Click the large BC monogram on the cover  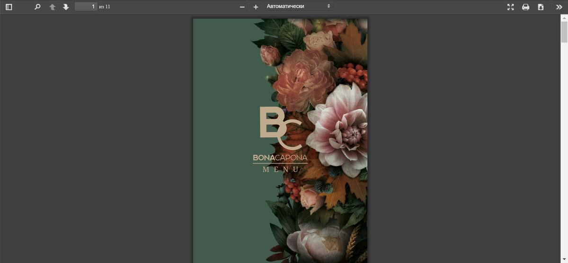pos(280,128)
